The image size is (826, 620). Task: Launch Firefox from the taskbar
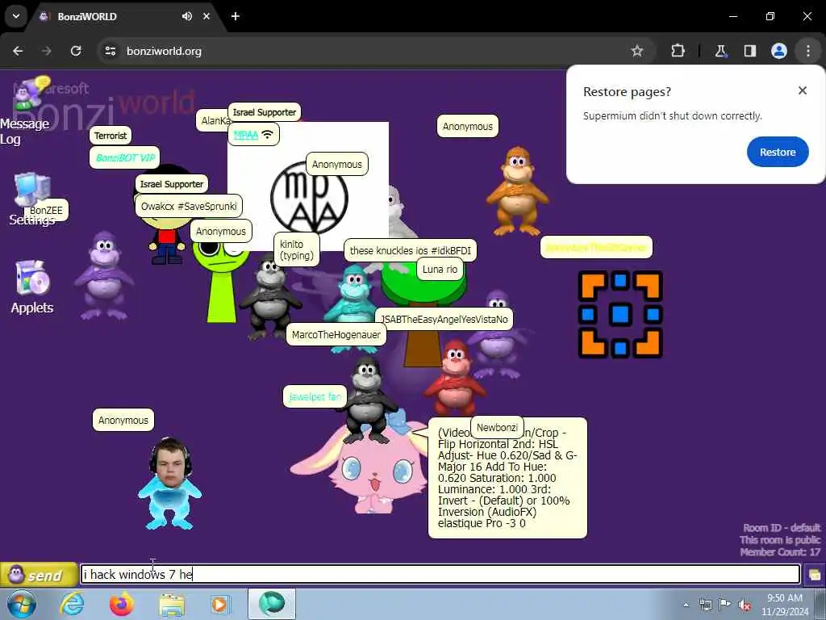point(122,604)
